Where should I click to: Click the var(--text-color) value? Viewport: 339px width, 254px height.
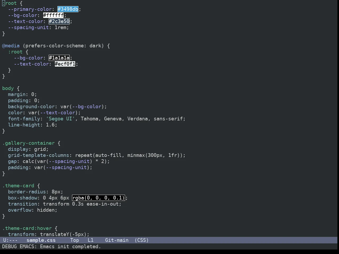point(53,113)
